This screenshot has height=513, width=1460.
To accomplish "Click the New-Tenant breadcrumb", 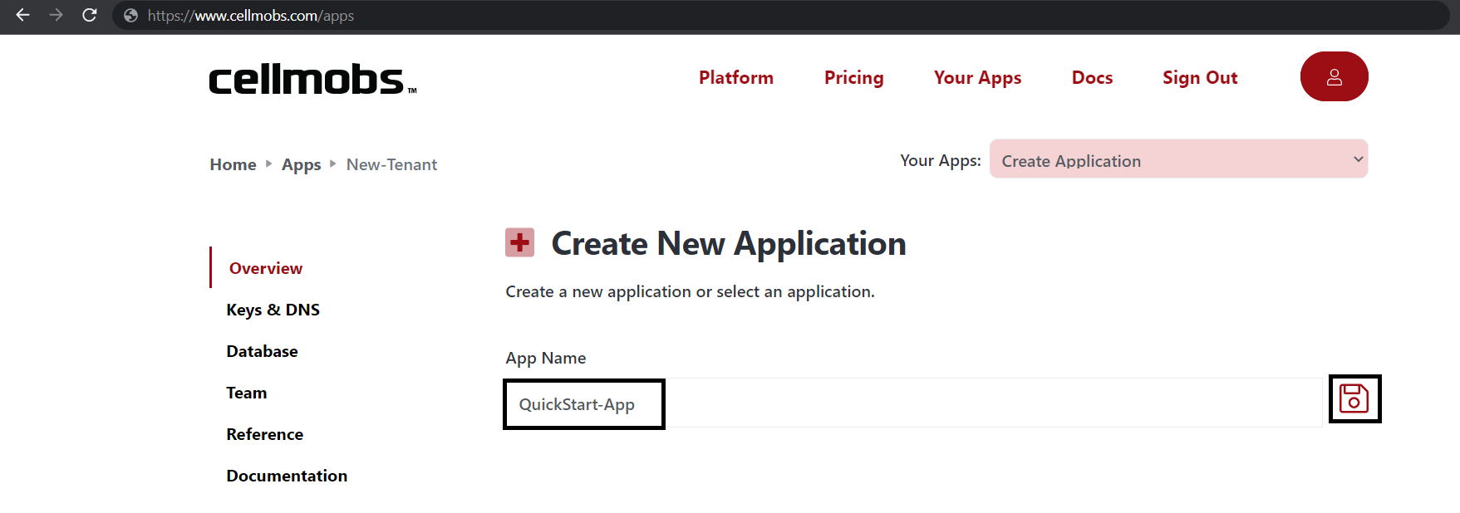I will point(391,164).
